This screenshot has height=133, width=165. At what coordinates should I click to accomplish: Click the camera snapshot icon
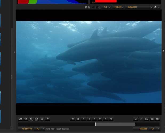click(26, 119)
